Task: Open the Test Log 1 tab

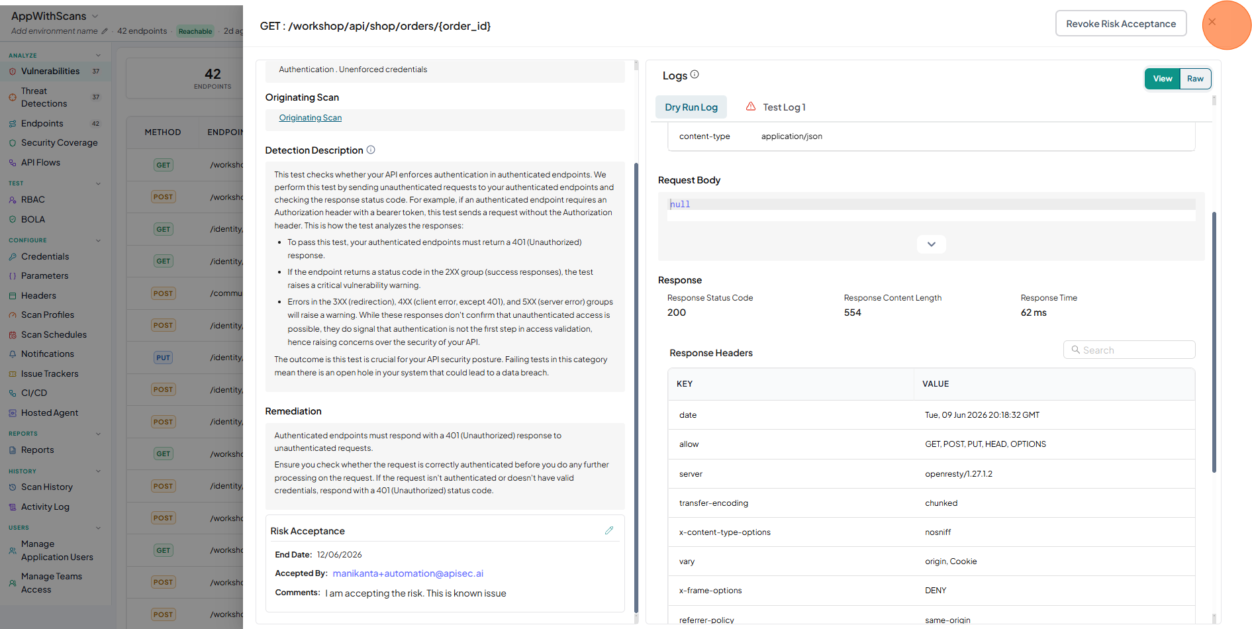Action: [x=776, y=107]
